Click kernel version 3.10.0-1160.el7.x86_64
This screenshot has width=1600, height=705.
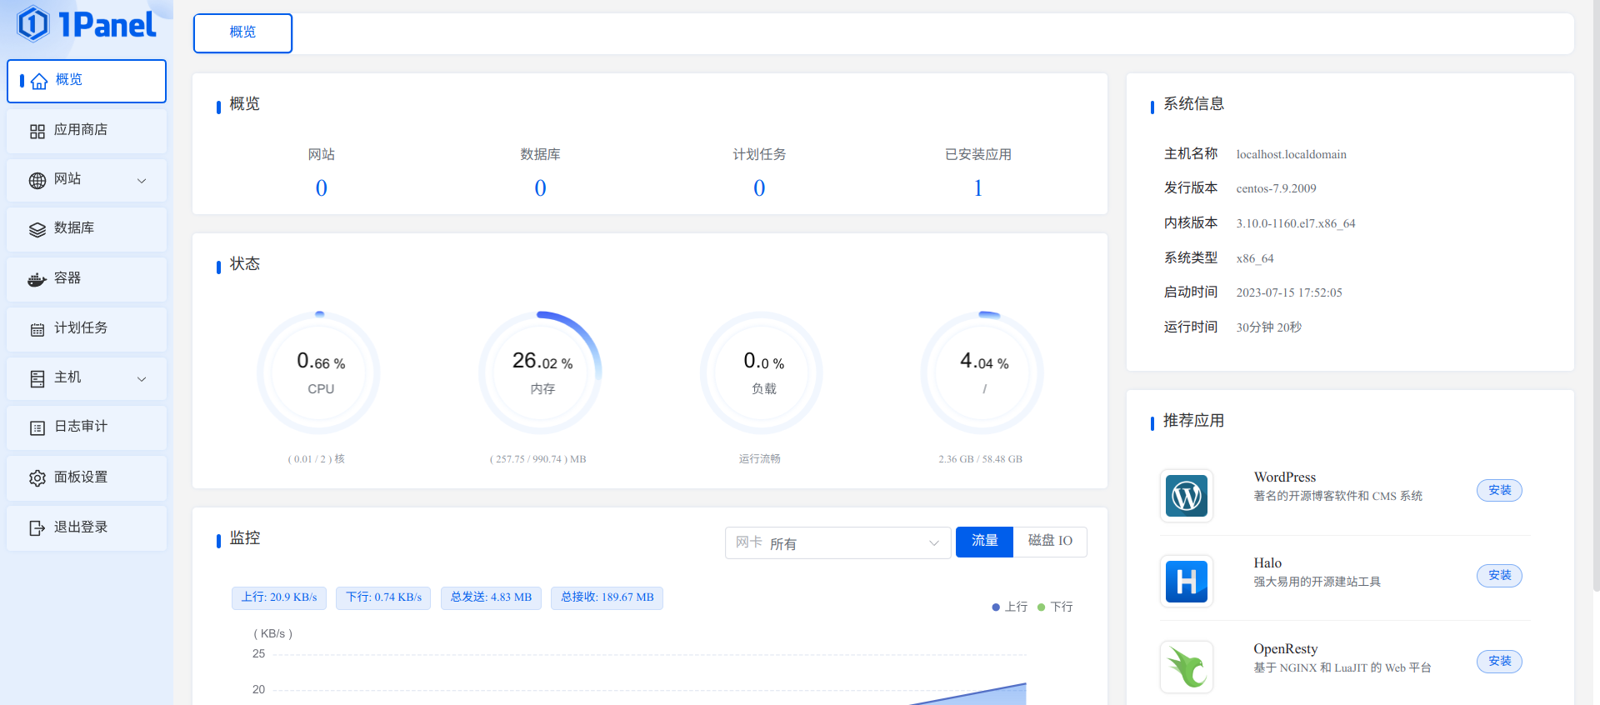pos(1295,224)
